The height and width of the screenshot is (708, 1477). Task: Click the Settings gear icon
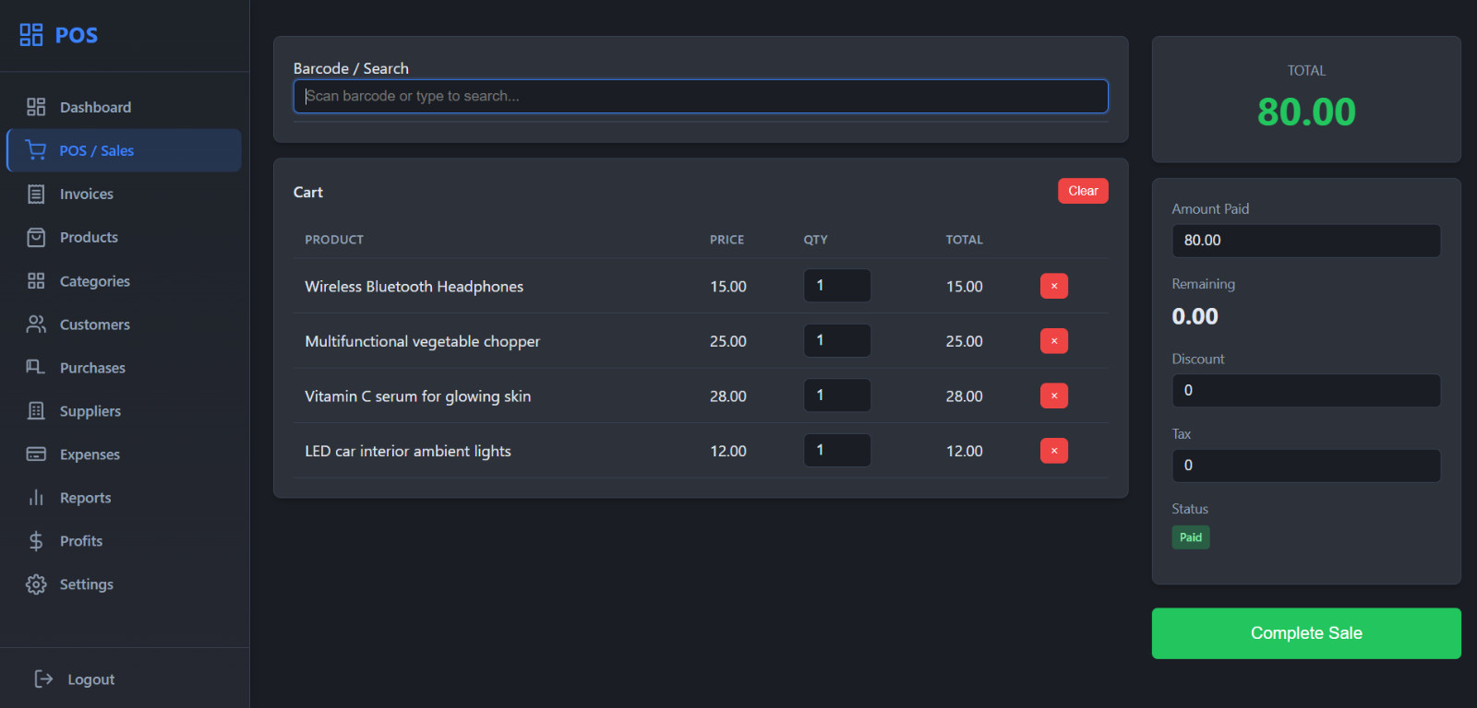point(36,584)
